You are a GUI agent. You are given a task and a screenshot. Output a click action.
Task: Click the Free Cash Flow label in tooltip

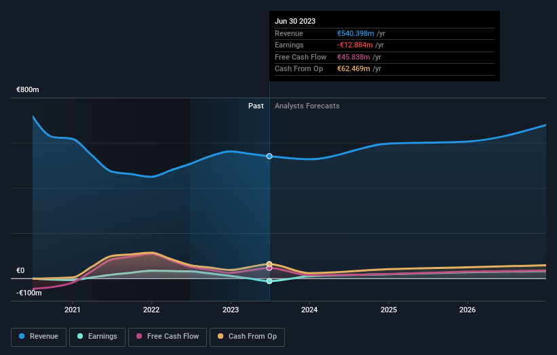[301, 57]
